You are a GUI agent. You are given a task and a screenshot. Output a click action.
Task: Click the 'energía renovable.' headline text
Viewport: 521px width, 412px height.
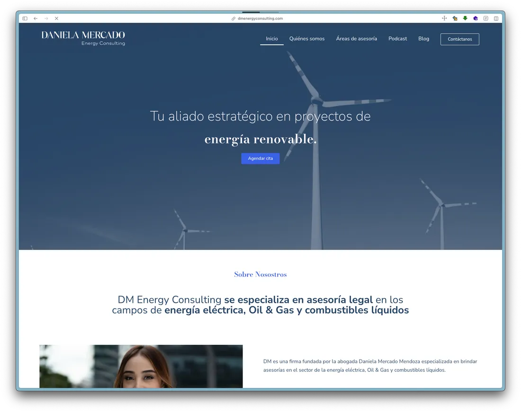point(260,139)
